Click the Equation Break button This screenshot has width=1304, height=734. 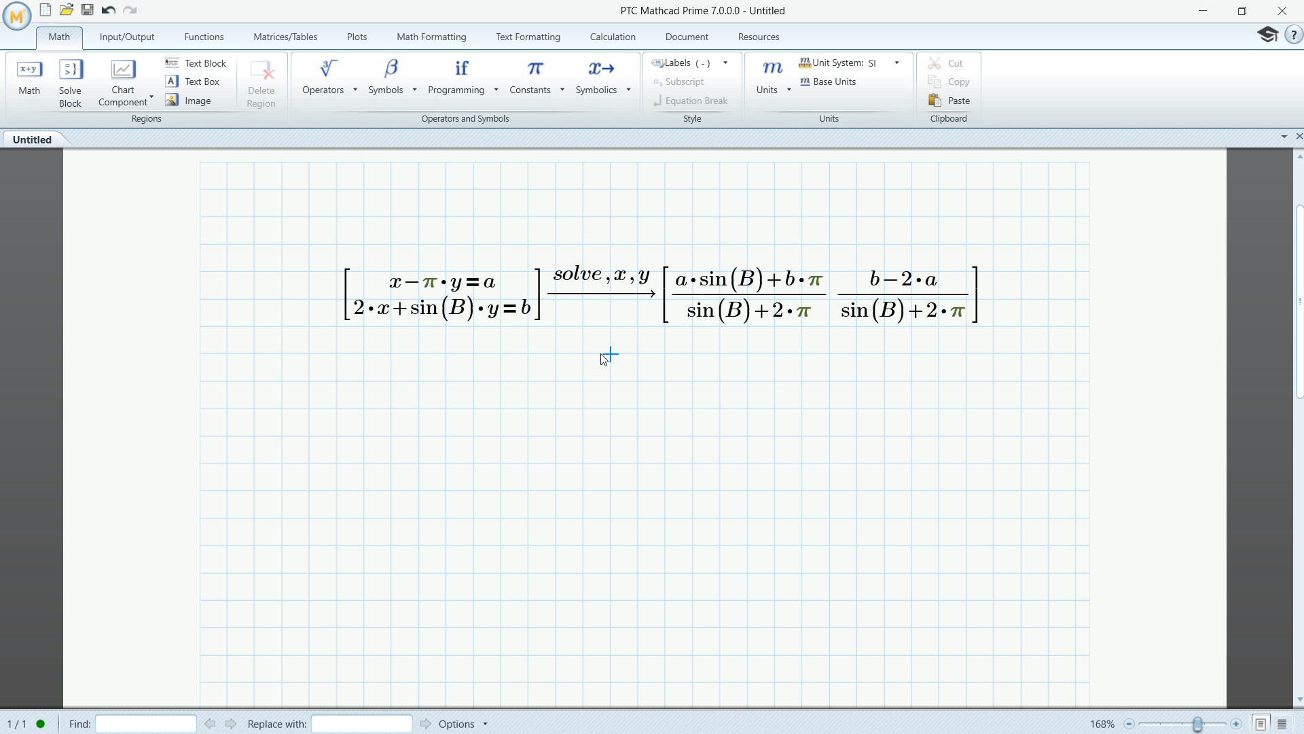click(690, 101)
